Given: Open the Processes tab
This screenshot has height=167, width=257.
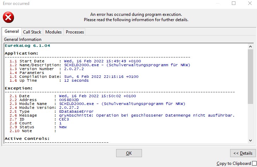Looking at the screenshot, I should tap(75, 32).
